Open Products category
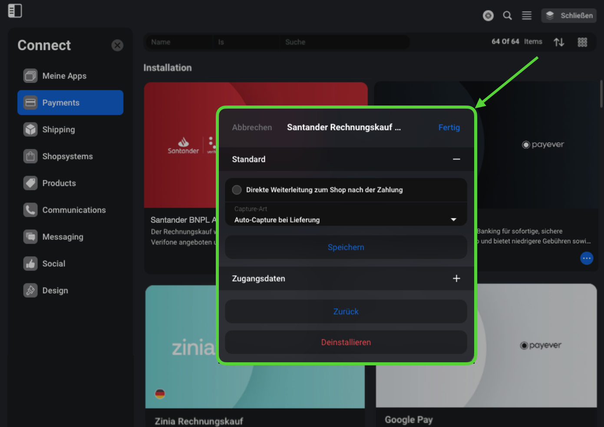The width and height of the screenshot is (604, 427). tap(70, 183)
